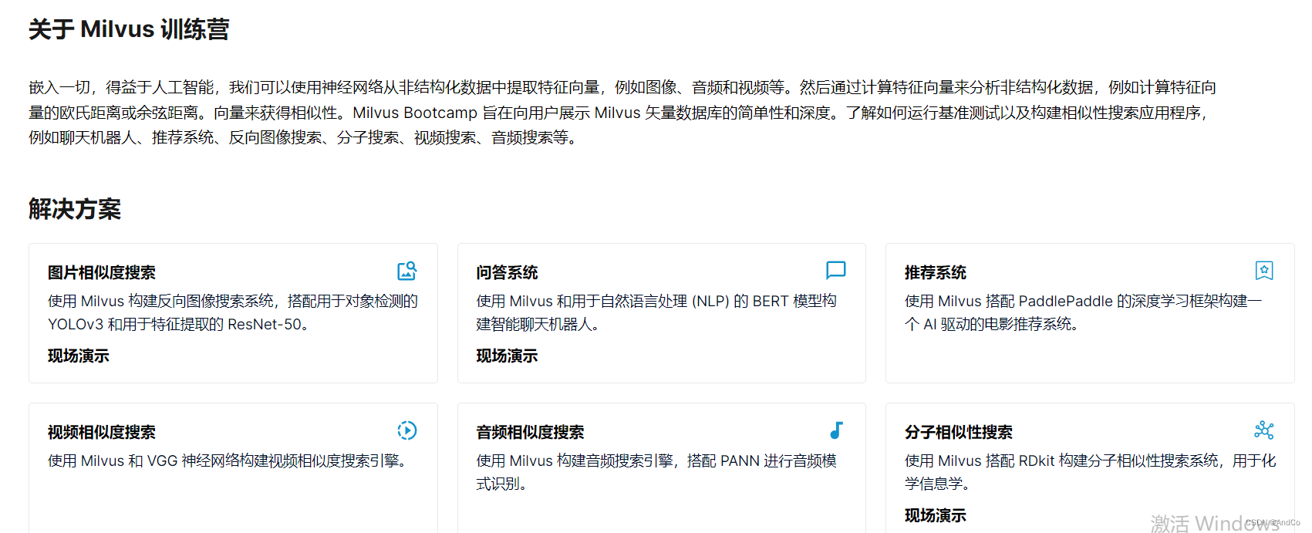Open 现场演示 link under 图片相似度搜索
Screen dimensions: 1312x533
pos(79,356)
